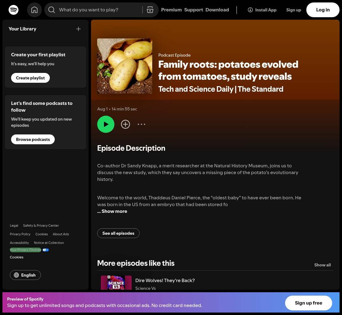Click the standalone Cookies link below privacy choices
Viewport: 342px width, 315px height.
coord(17,257)
